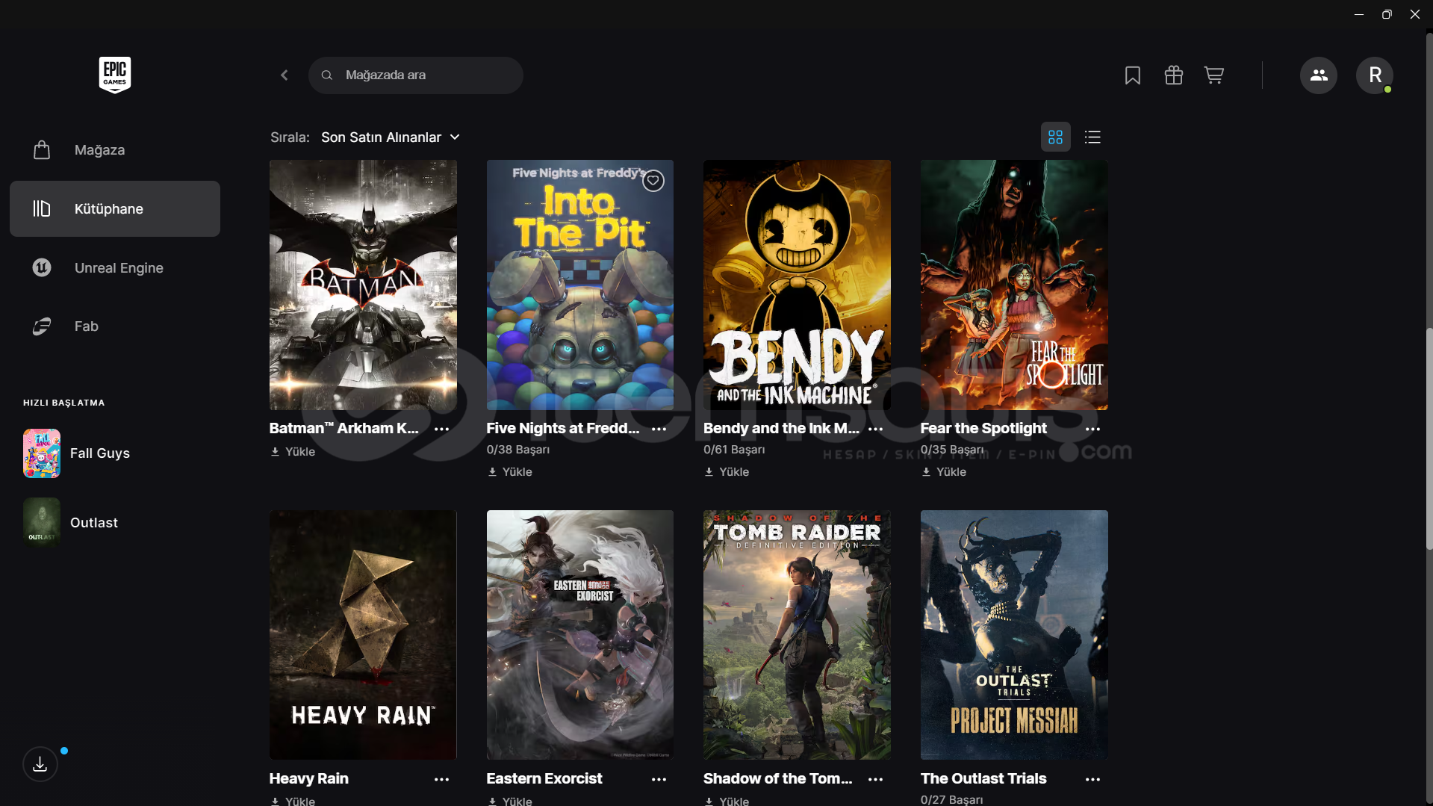Close the Epic Games Launcher window
The width and height of the screenshot is (1433, 806).
pyautogui.click(x=1415, y=14)
